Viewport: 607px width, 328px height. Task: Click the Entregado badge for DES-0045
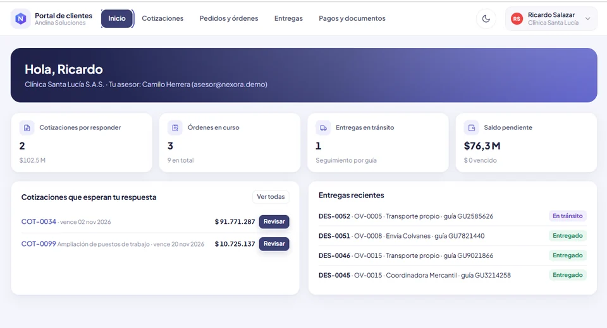pyautogui.click(x=568, y=275)
